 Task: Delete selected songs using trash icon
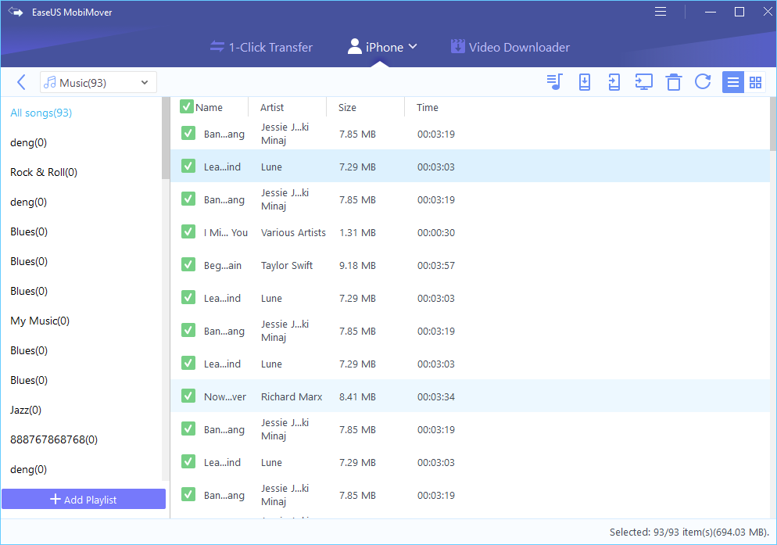tap(673, 82)
